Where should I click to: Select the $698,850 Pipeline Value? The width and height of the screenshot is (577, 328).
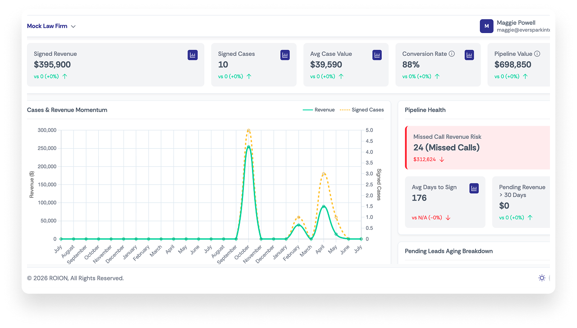click(513, 64)
